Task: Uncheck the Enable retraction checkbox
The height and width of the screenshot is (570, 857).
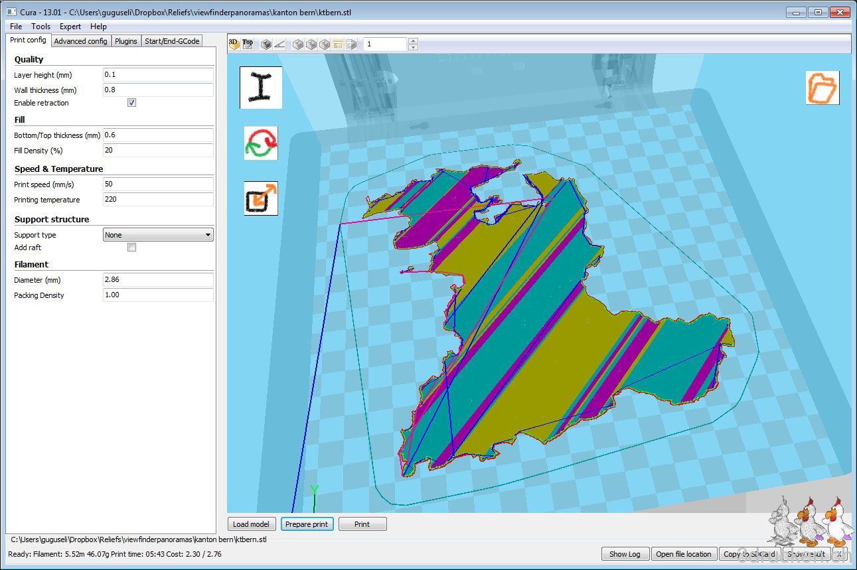Action: 131,103
